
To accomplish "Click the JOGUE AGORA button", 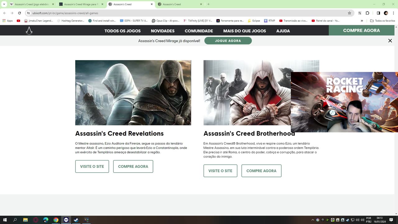I will pos(228,41).
